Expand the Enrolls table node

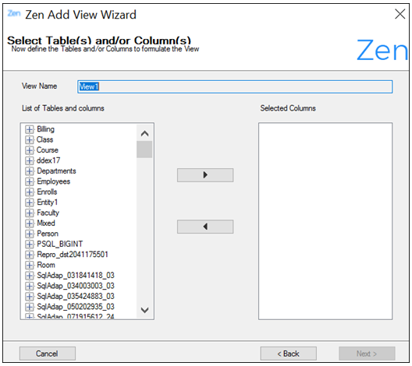[x=30, y=192]
